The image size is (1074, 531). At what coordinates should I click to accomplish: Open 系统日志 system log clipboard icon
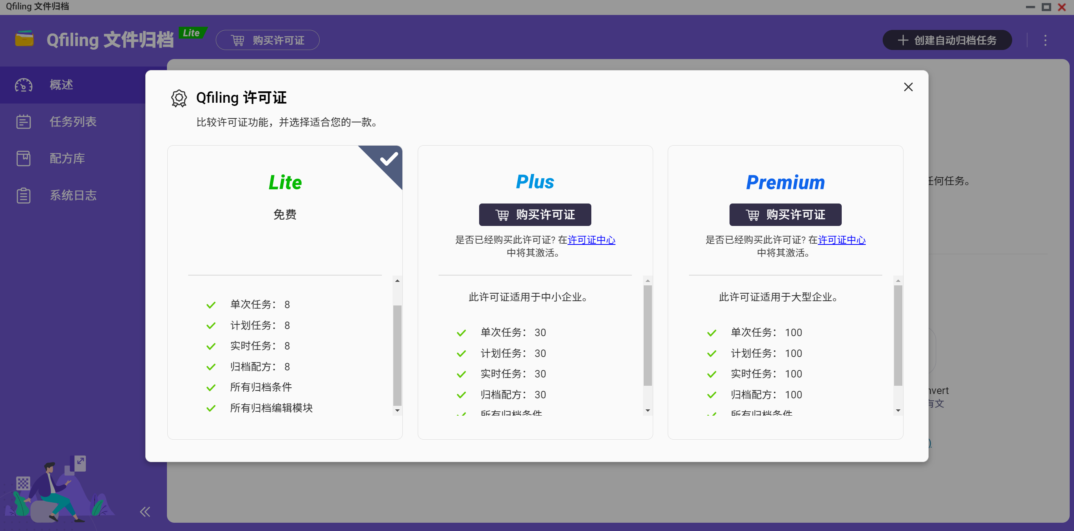pyautogui.click(x=23, y=196)
